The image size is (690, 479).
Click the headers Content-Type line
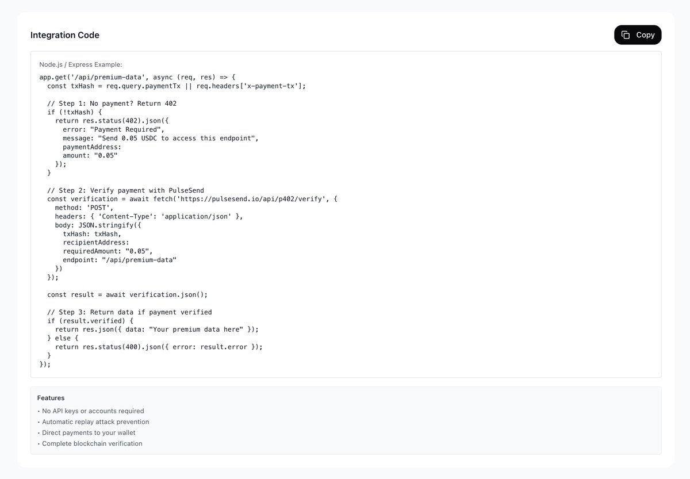[149, 216]
